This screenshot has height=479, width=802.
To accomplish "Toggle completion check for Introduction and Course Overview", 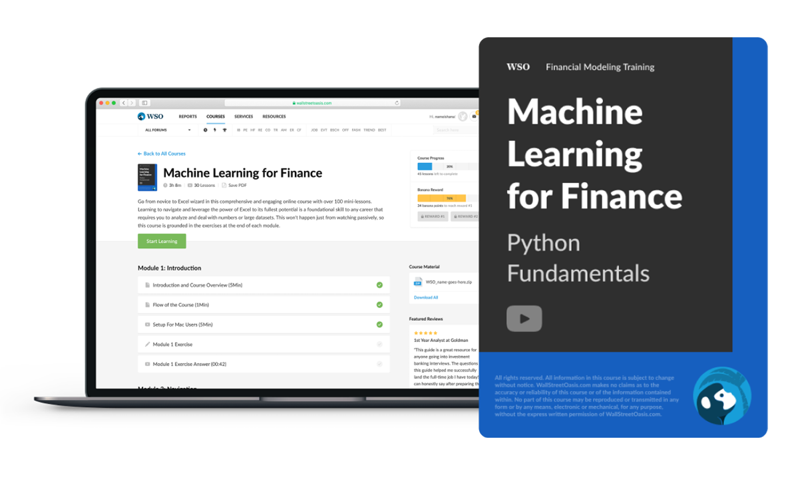I will (379, 285).
